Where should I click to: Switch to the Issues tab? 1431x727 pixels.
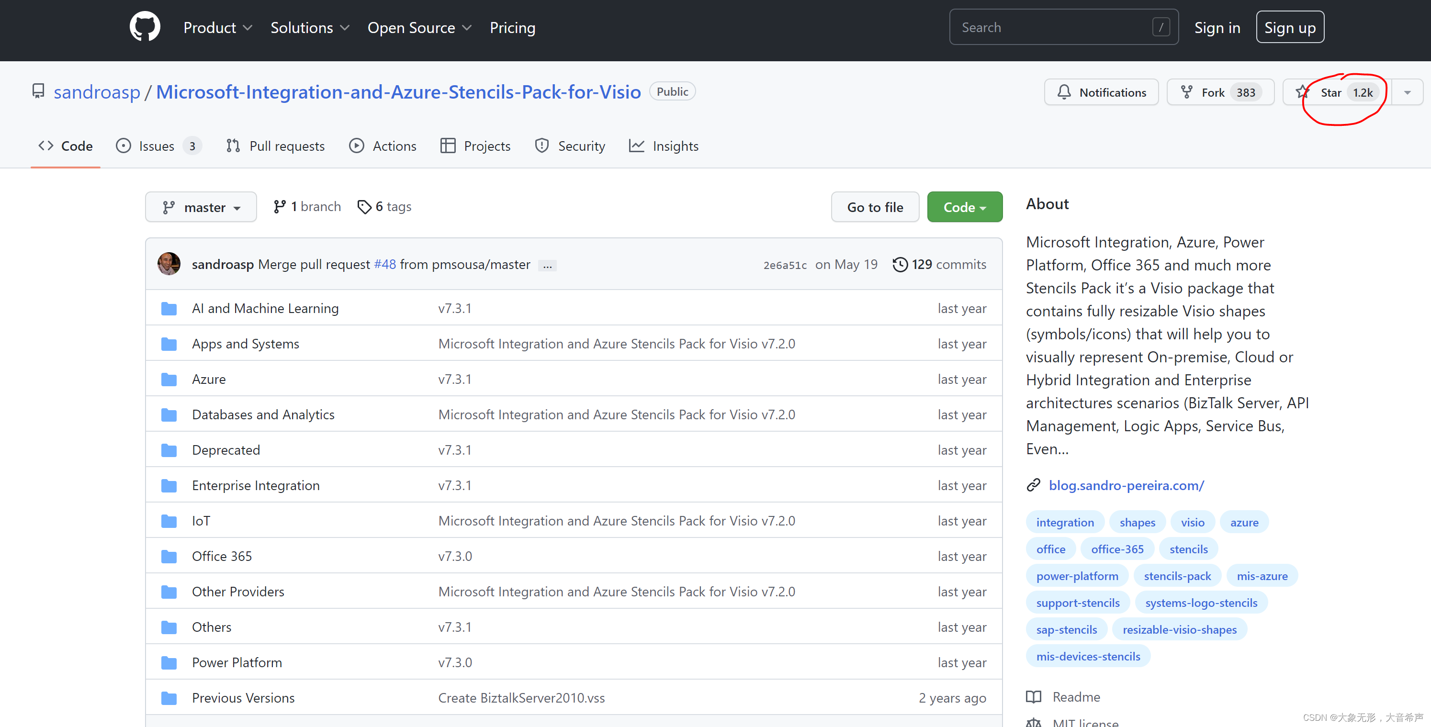tap(157, 146)
